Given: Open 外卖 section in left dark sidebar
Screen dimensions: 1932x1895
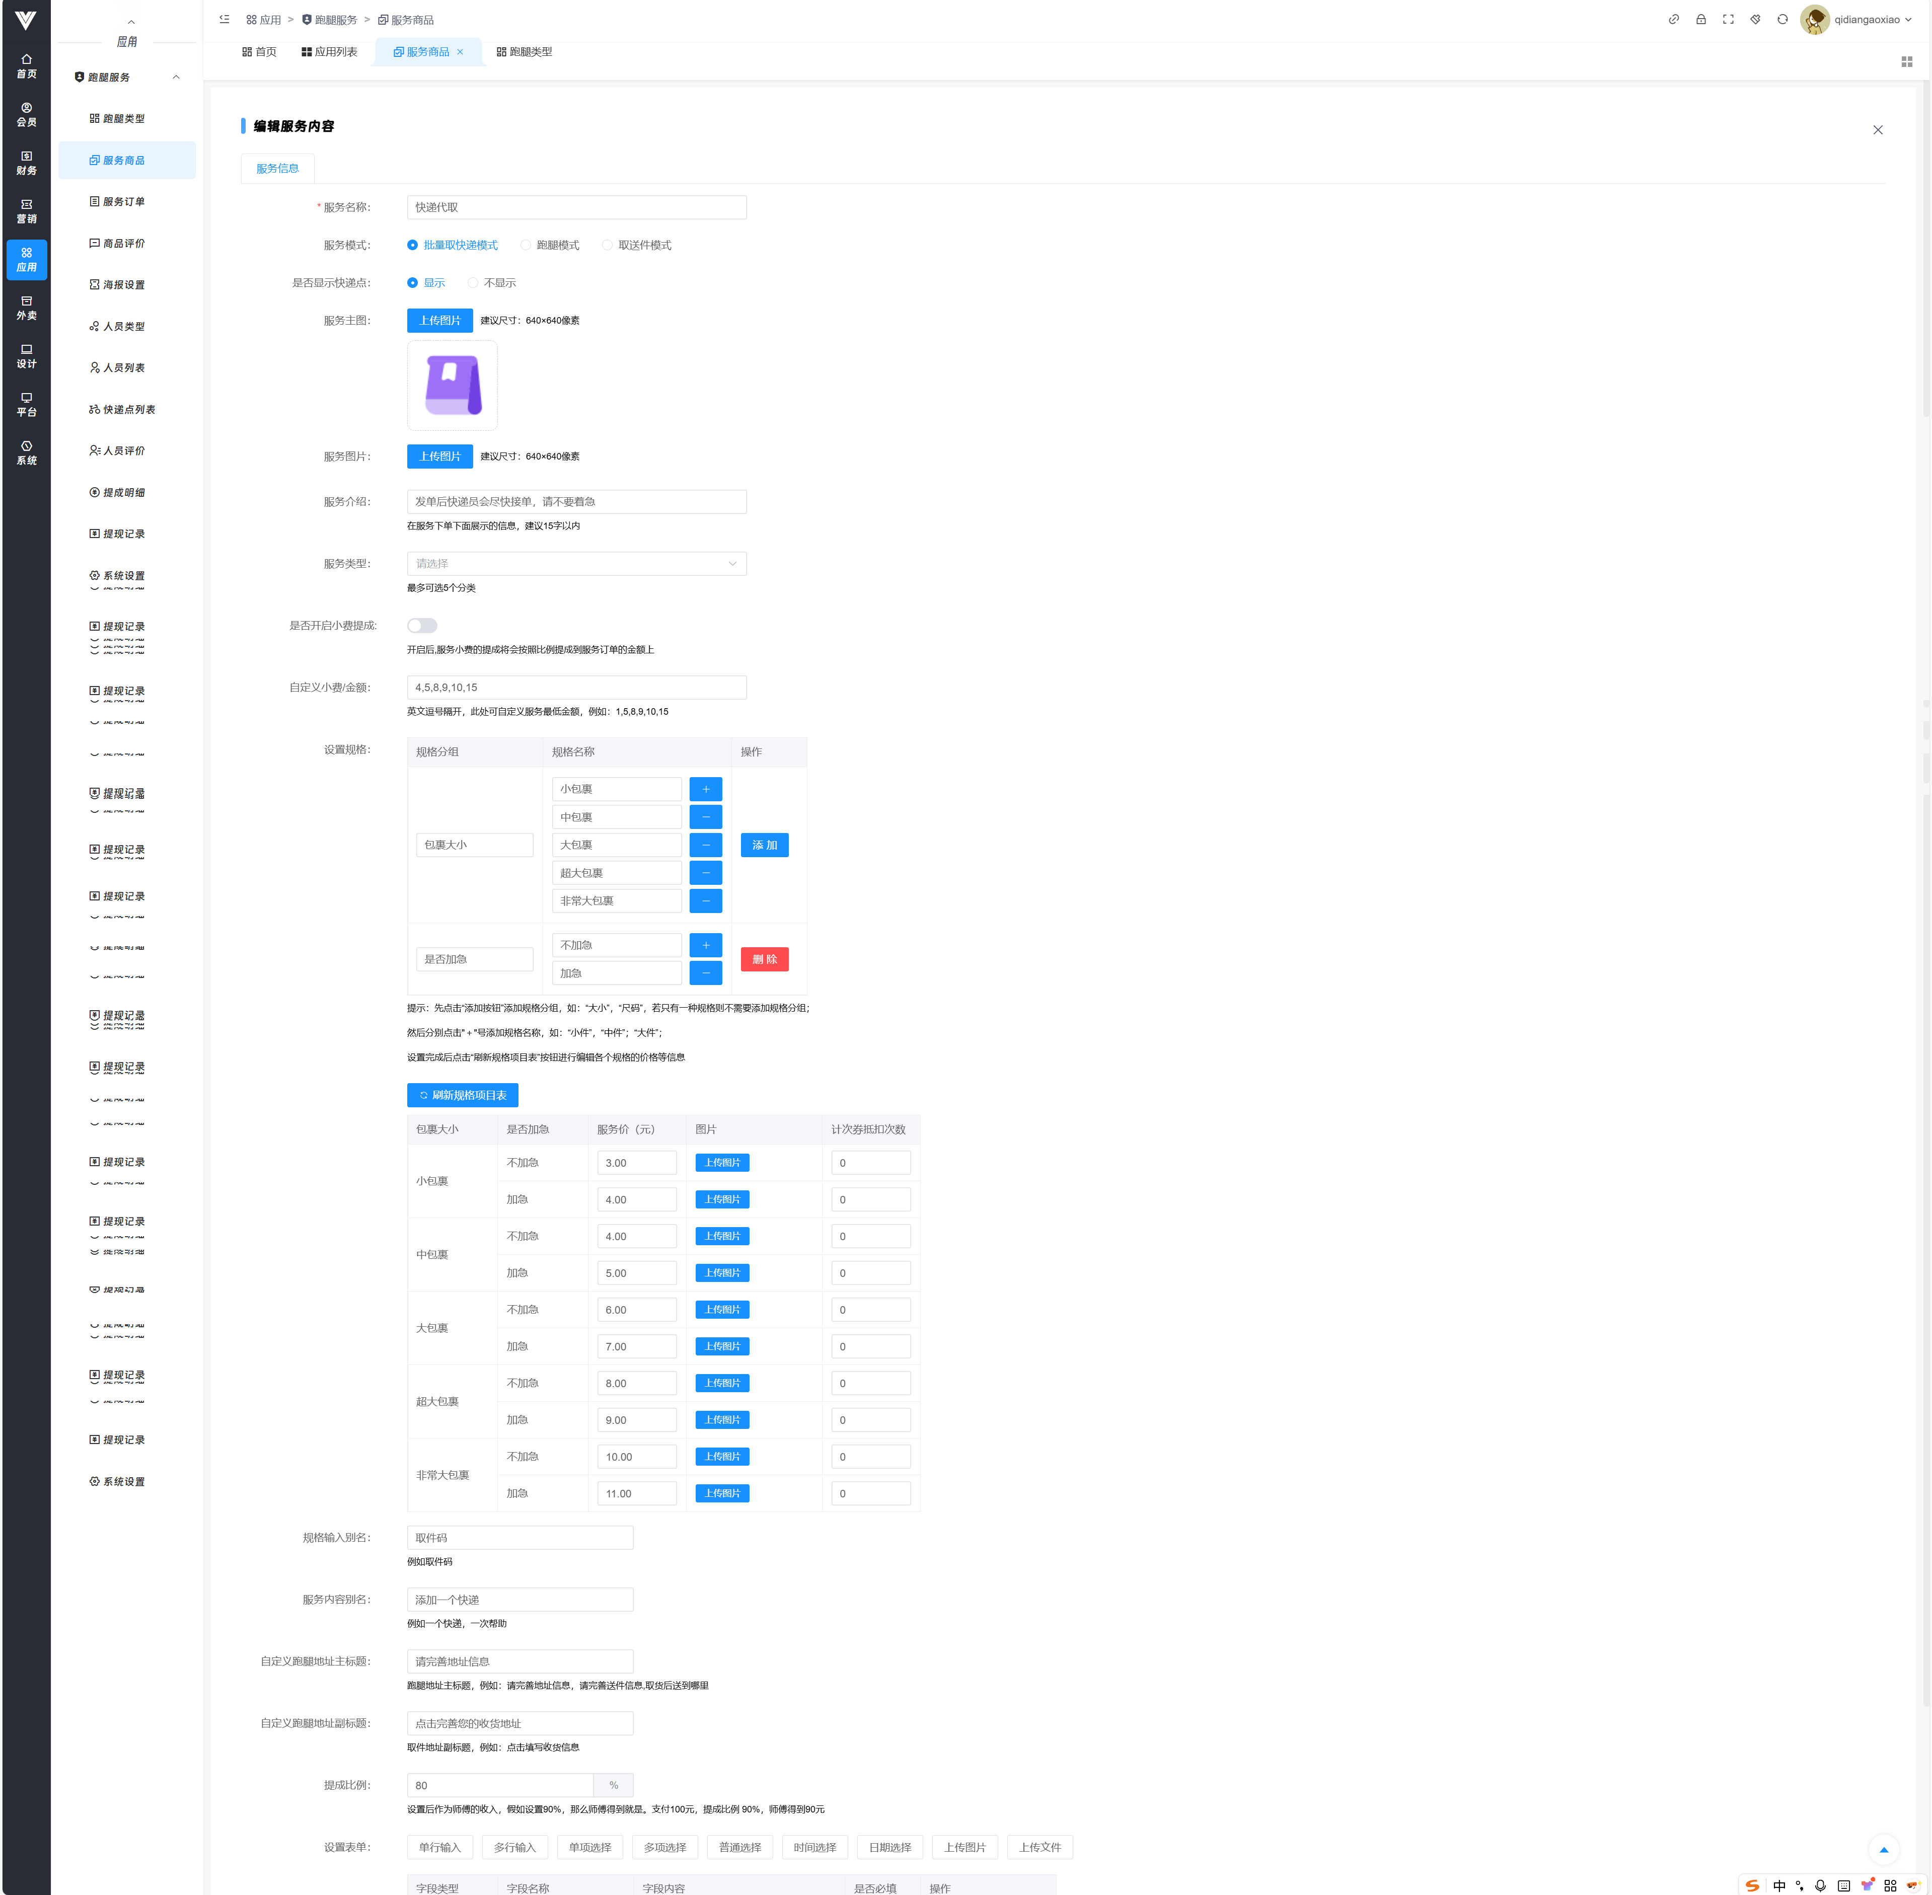Looking at the screenshot, I should point(27,309).
